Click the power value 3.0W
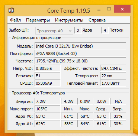 [x=102, y=101]
